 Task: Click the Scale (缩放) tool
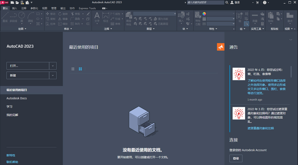63,24
